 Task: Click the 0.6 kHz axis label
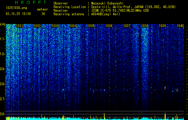[3, 114]
